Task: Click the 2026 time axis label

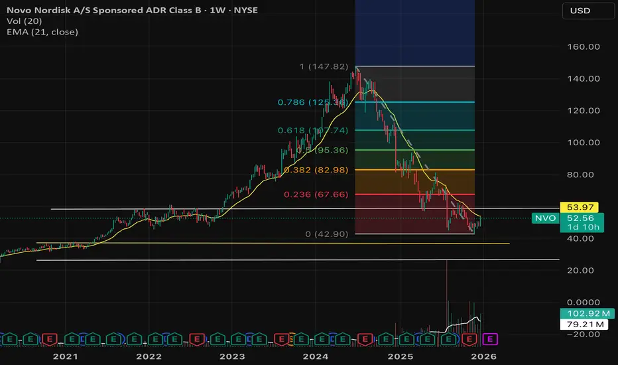Action: pos(484,357)
